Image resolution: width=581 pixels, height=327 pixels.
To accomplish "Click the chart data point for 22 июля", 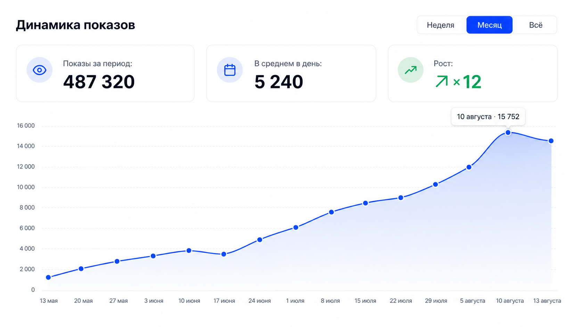I will (401, 198).
